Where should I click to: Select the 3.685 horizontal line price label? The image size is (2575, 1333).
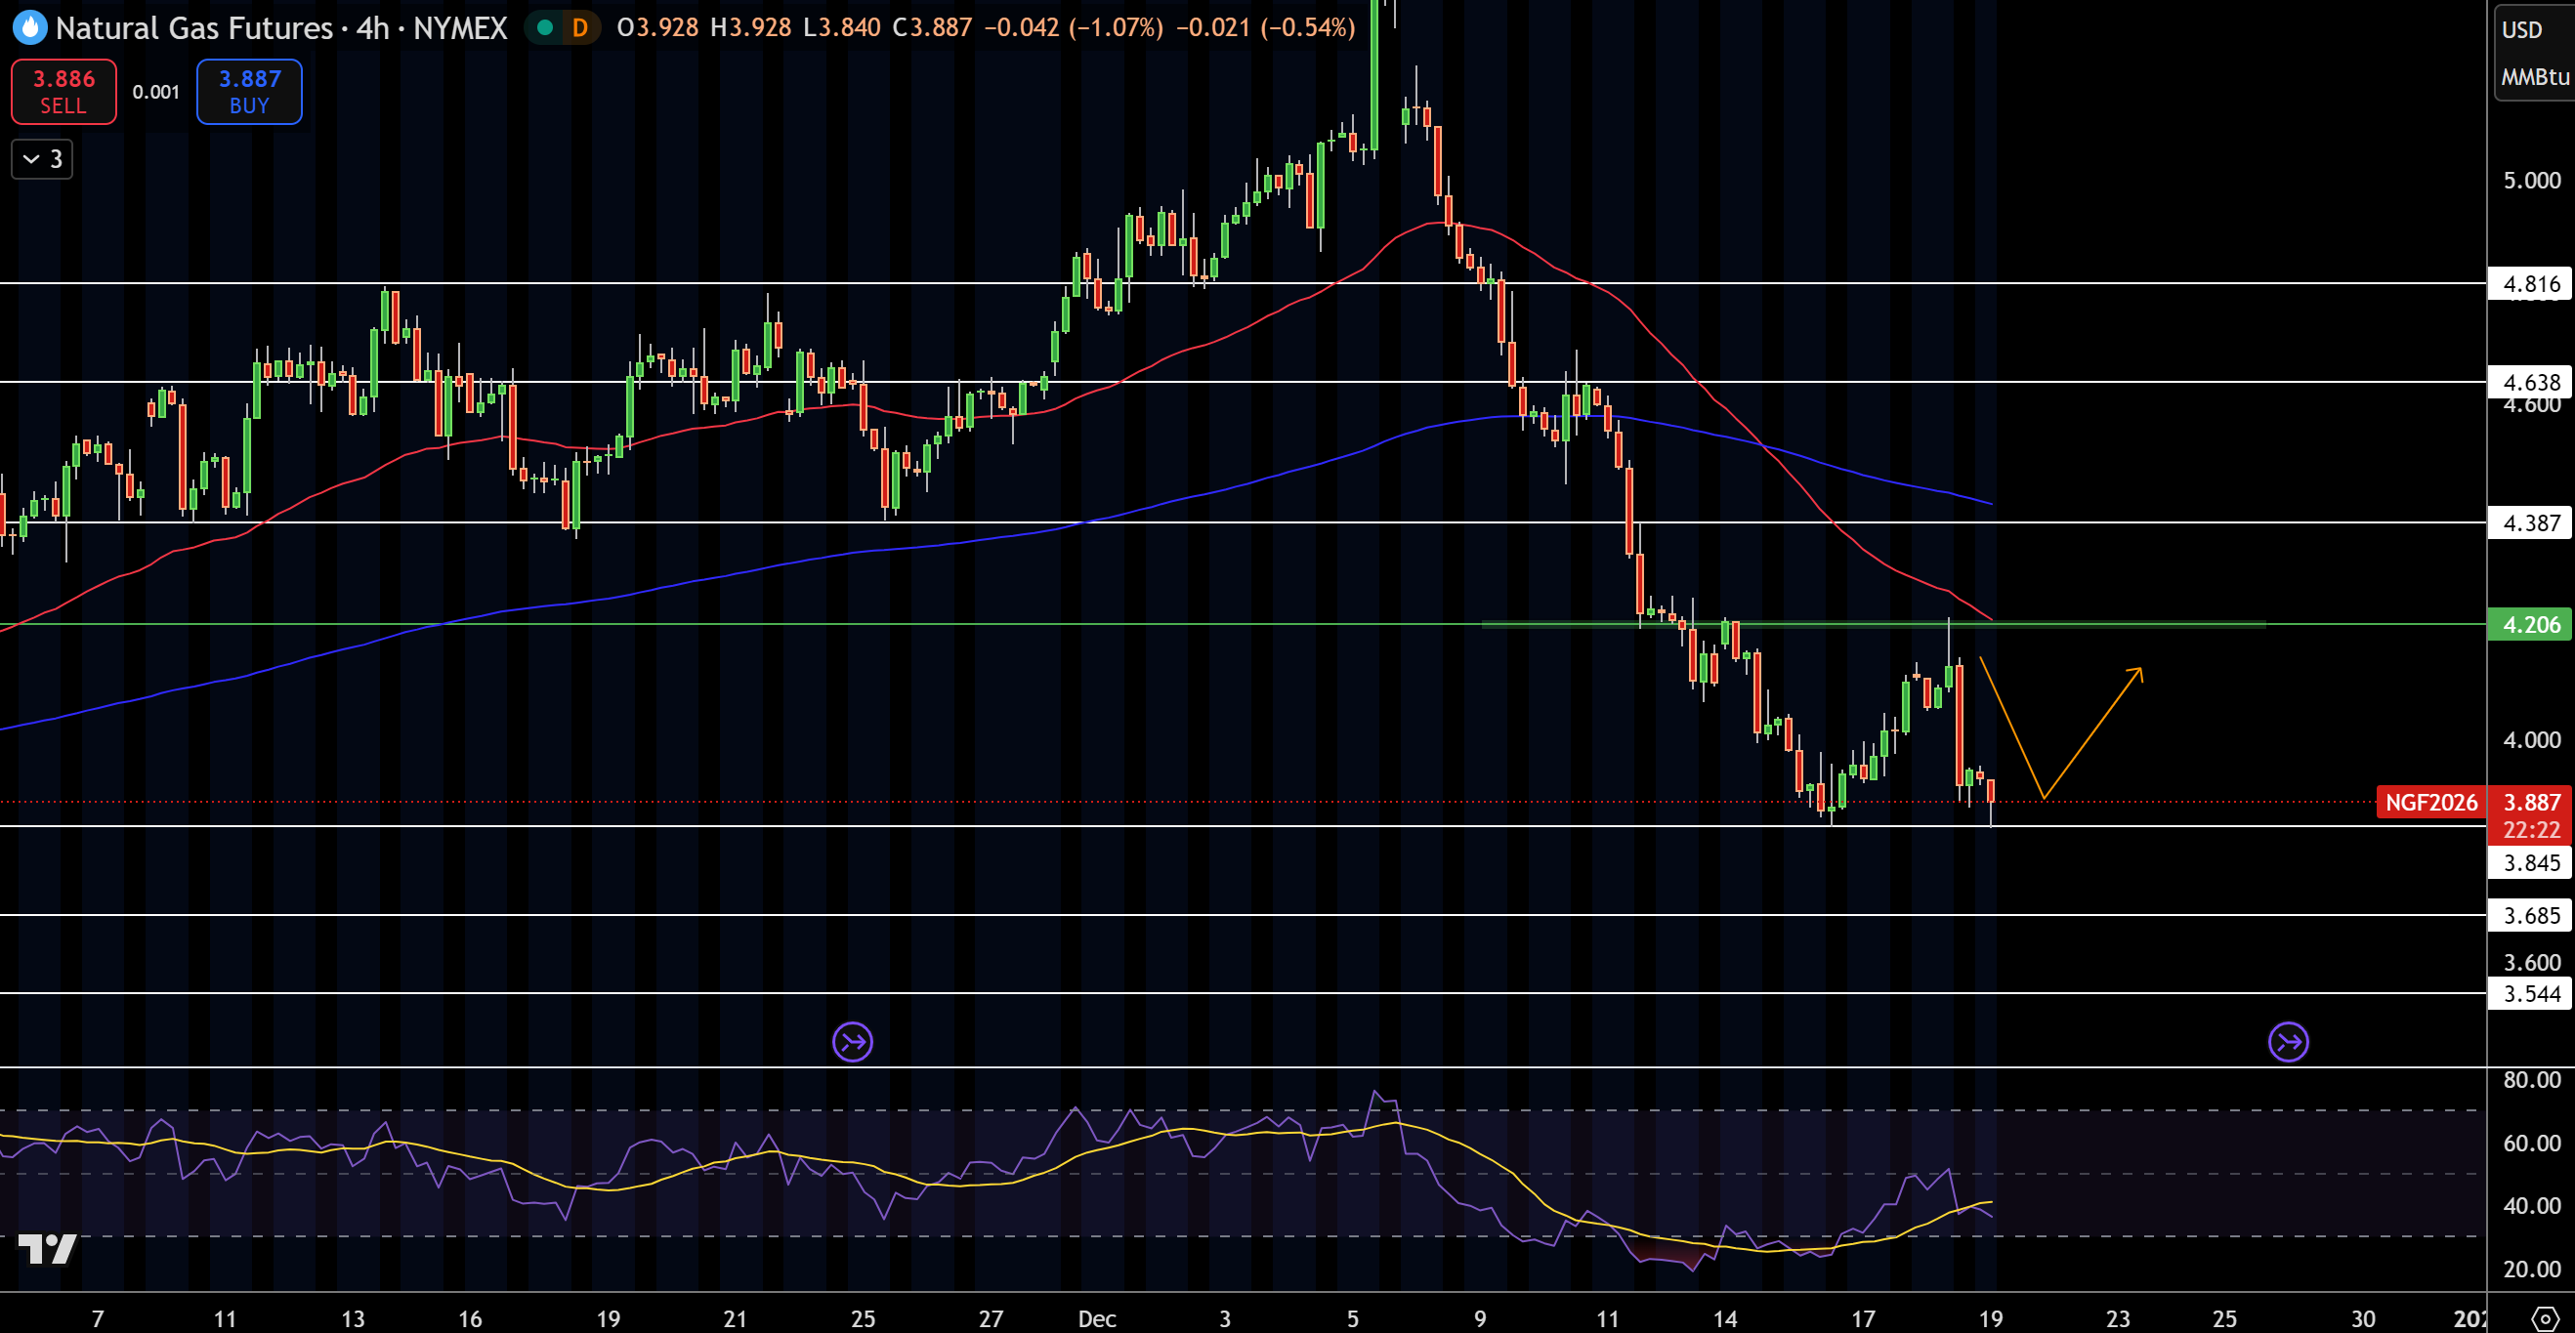click(2530, 915)
